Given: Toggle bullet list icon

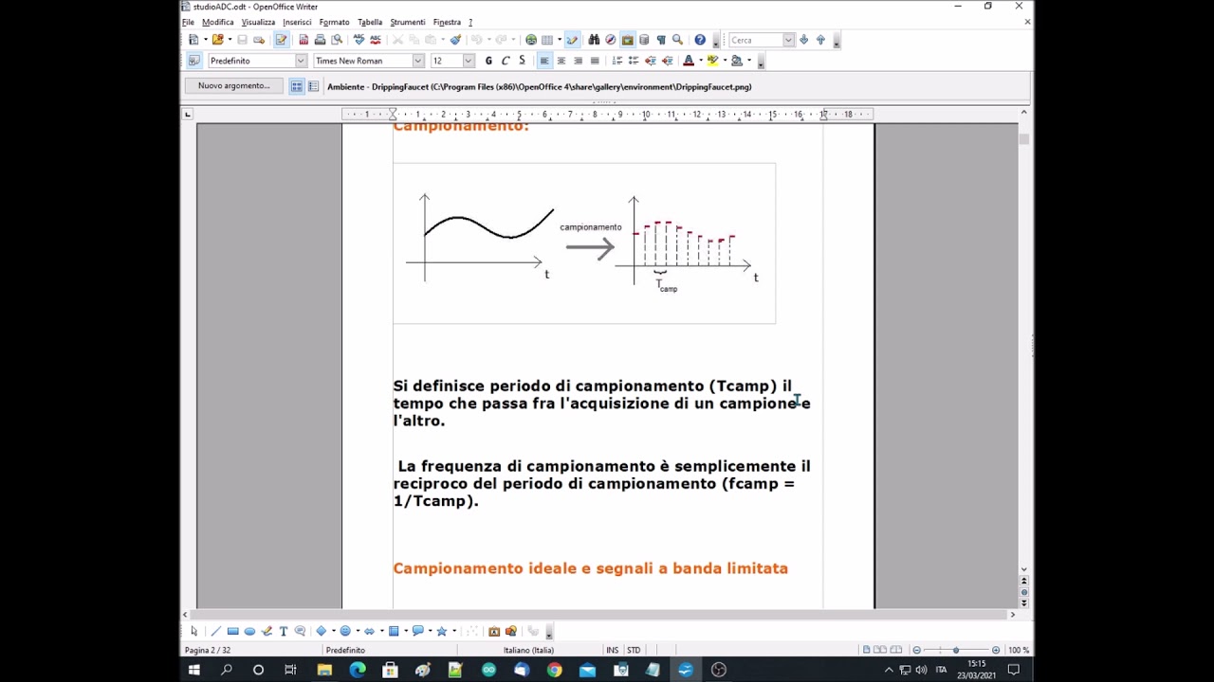Looking at the screenshot, I should [x=634, y=61].
